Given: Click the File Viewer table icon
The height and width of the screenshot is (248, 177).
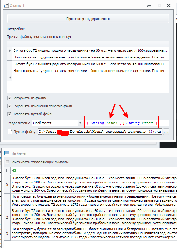Looking at the screenshot, I should click(7, 153).
